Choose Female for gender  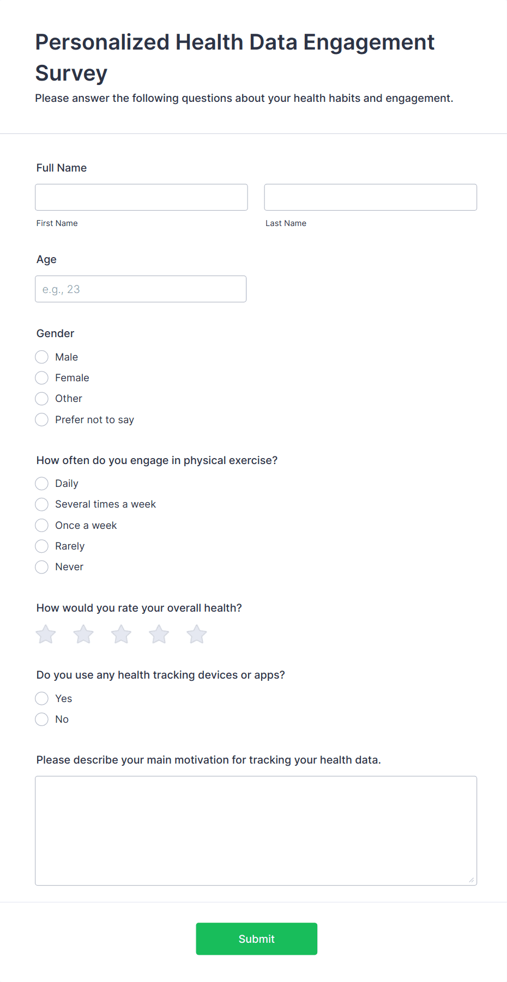point(42,378)
